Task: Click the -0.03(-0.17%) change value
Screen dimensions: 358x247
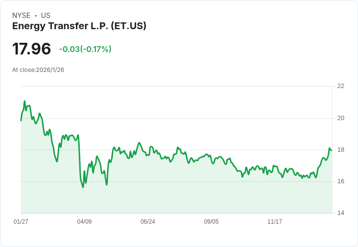Action: tap(85, 49)
